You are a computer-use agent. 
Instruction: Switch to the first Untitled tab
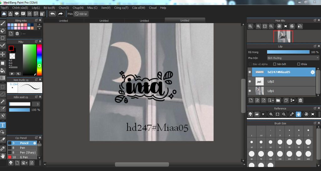click(x=63, y=21)
